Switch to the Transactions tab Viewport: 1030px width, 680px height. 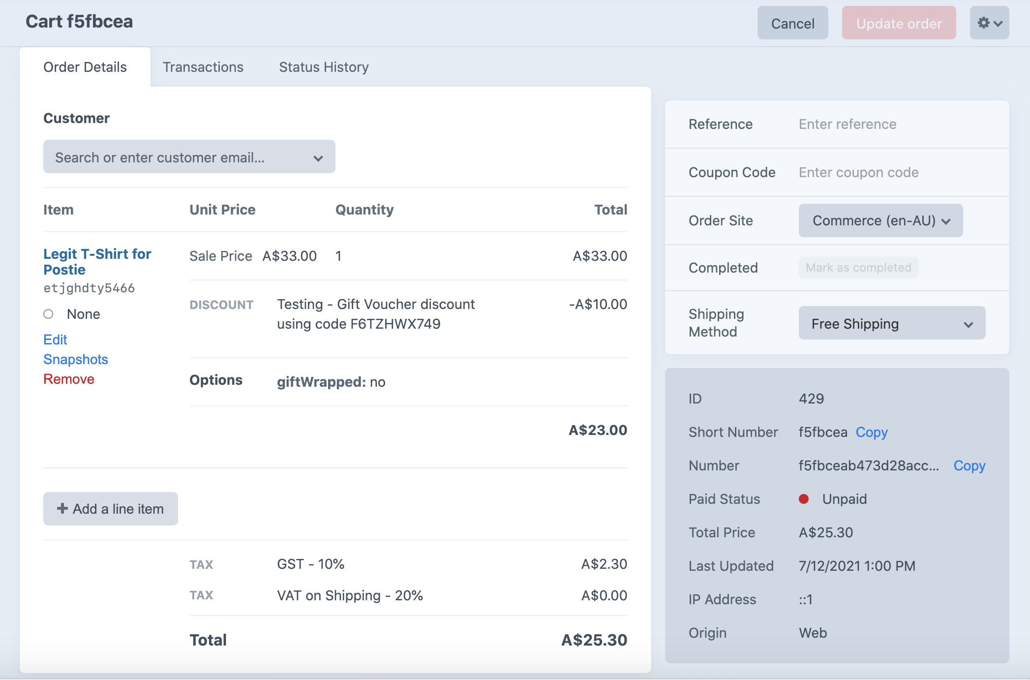tap(203, 67)
